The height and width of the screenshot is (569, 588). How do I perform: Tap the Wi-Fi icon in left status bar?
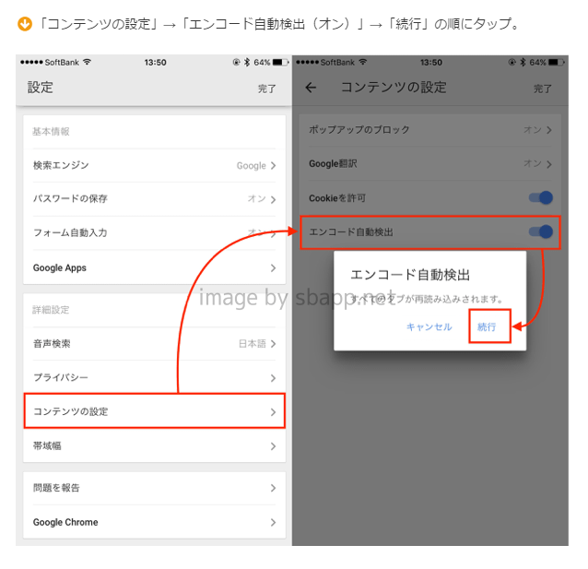coord(87,62)
